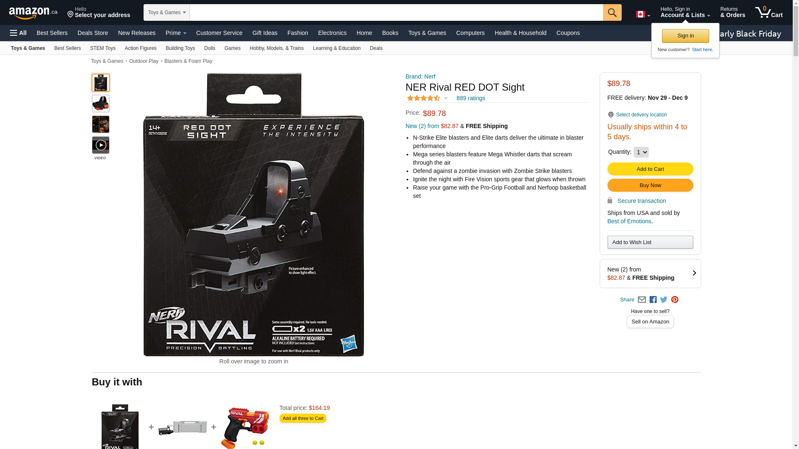The width and height of the screenshot is (799, 449).
Task: Expand the Toys & Games search category dropdown
Action: pos(166,12)
